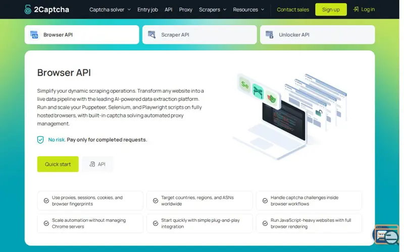Click the Log in link
This screenshot has width=404, height=252.
click(364, 9)
